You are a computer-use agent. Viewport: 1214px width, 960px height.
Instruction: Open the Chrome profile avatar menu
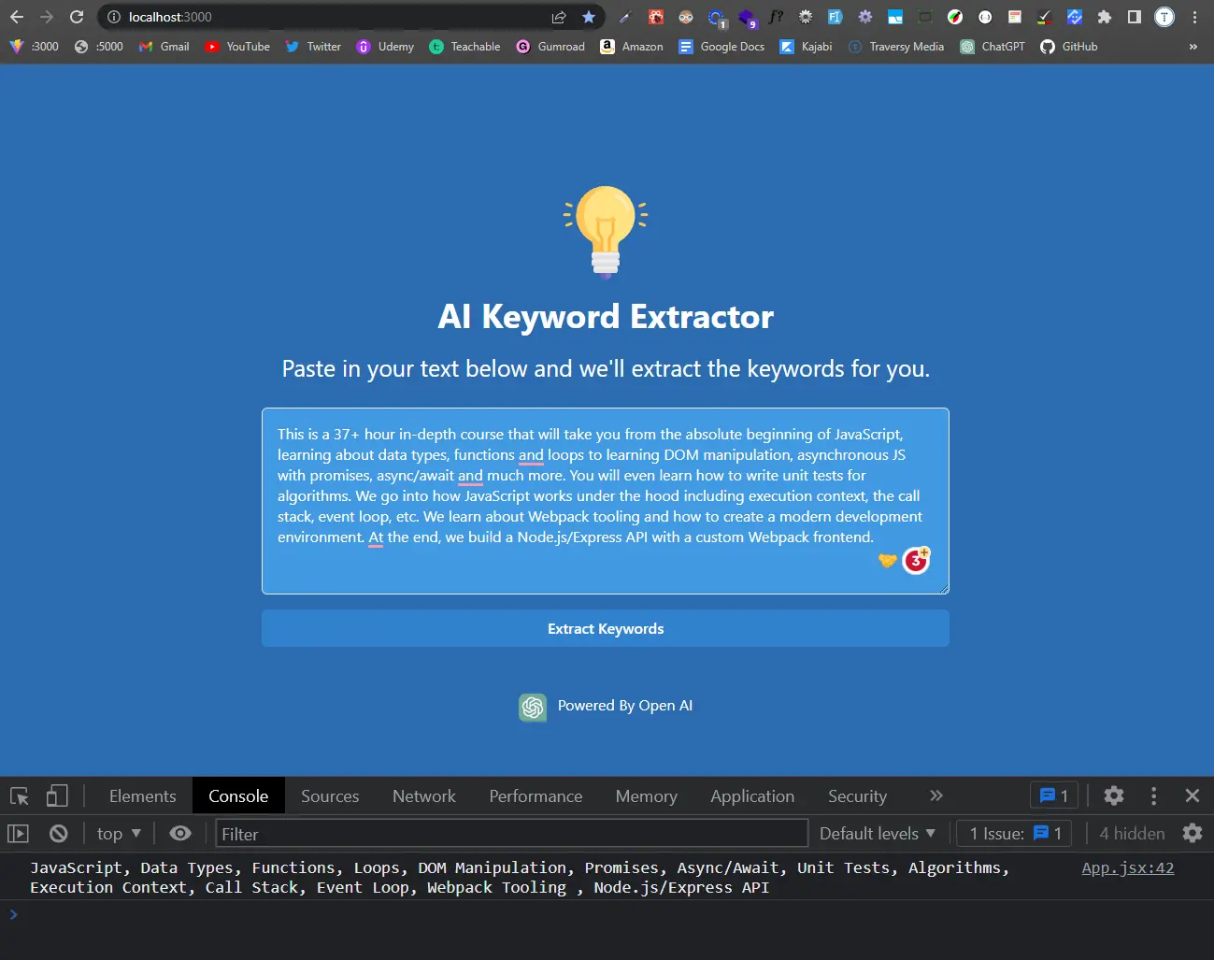coord(1164,17)
